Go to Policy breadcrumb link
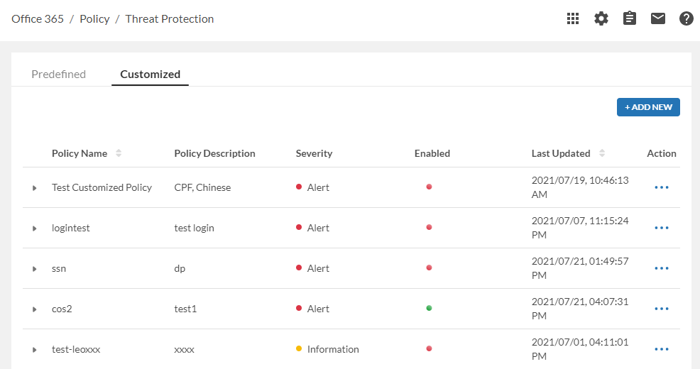The width and height of the screenshot is (700, 369). click(94, 19)
